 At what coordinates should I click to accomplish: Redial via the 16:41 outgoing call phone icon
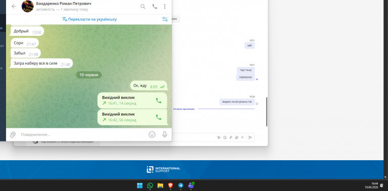coord(158,101)
